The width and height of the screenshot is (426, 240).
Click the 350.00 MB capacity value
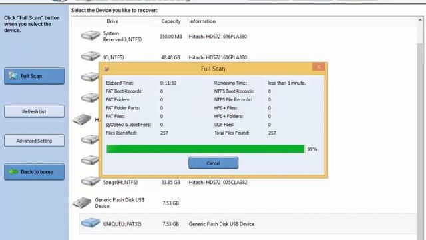[x=171, y=37]
